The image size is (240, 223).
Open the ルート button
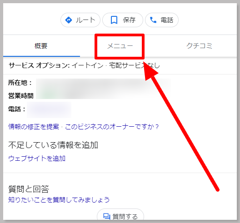80,20
